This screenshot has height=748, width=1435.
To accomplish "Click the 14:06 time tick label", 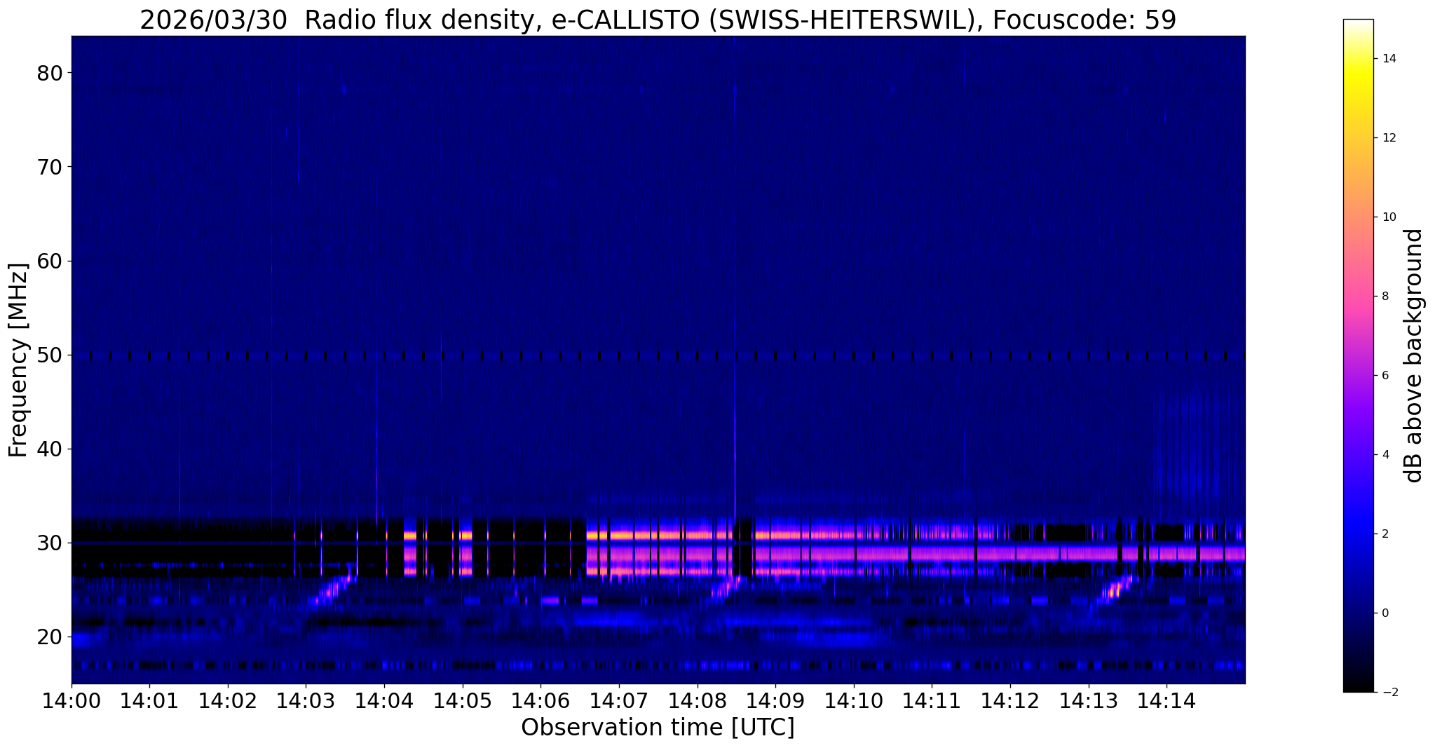I will point(540,700).
